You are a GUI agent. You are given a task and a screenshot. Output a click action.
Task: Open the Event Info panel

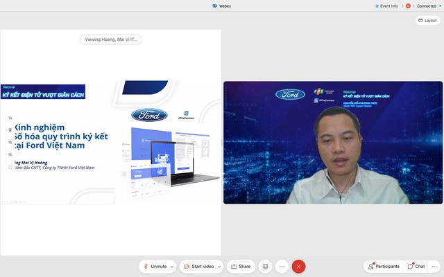pos(386,6)
